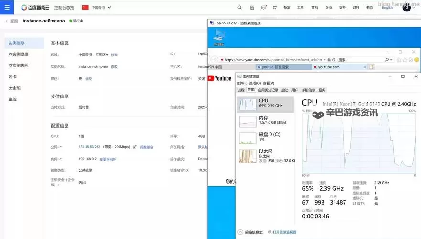Open the browser favorites star icon
This screenshot has height=239, width=421.
[x=405, y=60]
